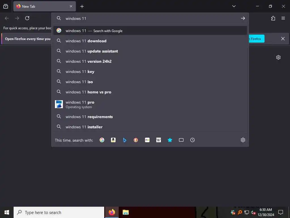Open the network tray icon
The height and width of the screenshot is (218, 290).
click(x=247, y=212)
